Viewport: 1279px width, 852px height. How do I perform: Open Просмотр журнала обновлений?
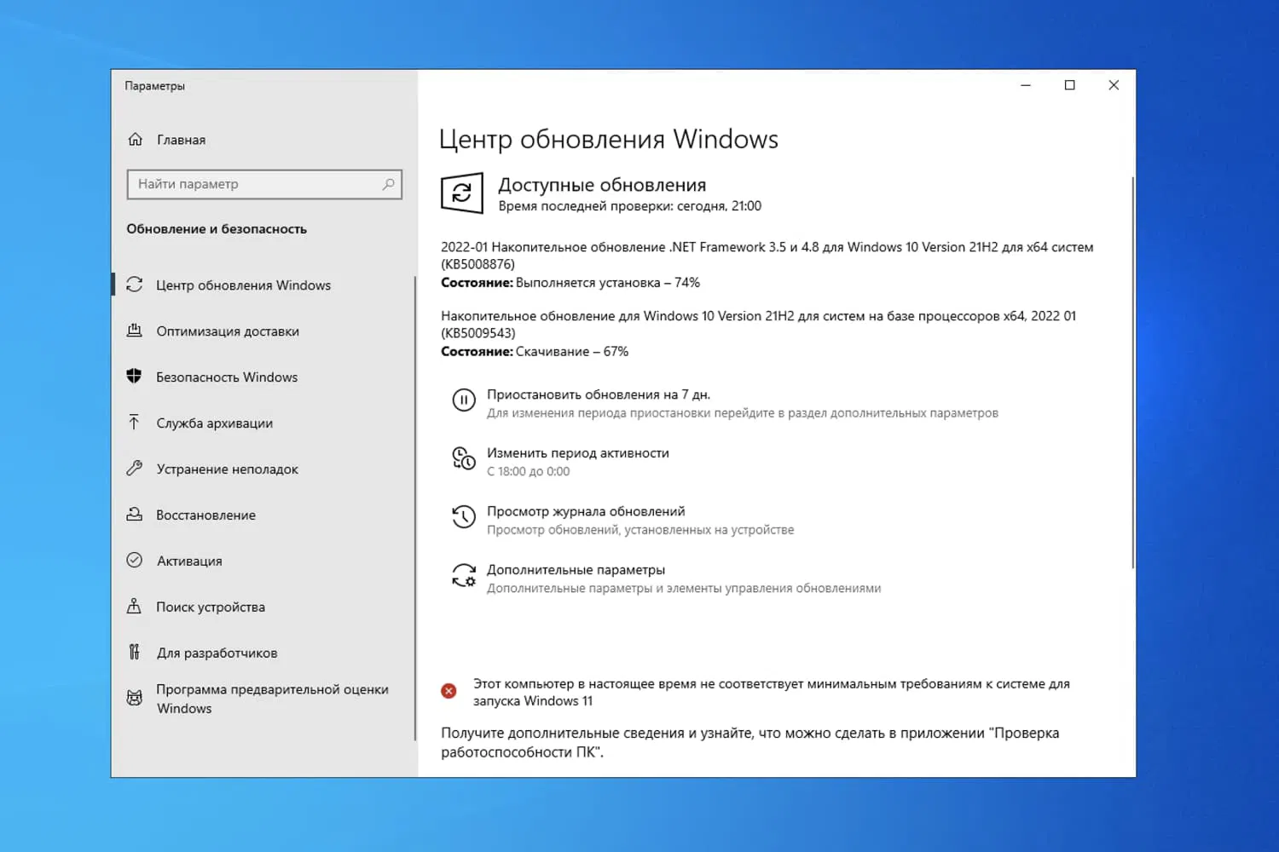pos(586,510)
